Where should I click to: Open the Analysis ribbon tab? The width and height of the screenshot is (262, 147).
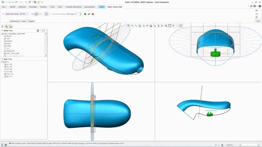[22, 7]
